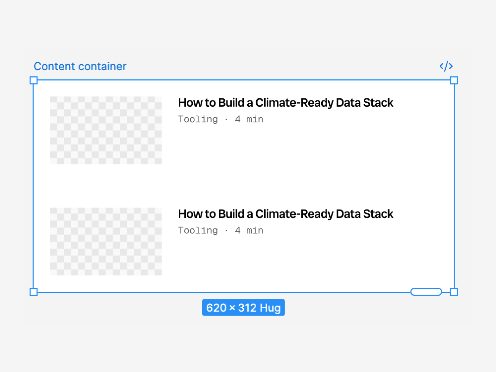Image resolution: width=496 pixels, height=372 pixels.
Task: Select the first card's image placeholder
Action: pos(106,130)
